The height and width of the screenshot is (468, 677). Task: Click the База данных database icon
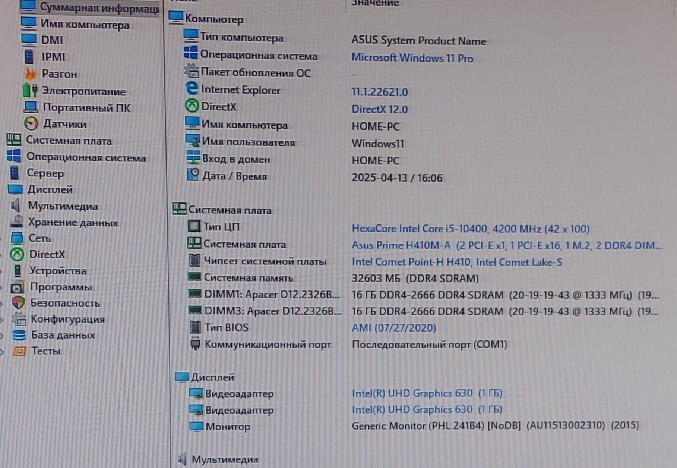pyautogui.click(x=19, y=335)
